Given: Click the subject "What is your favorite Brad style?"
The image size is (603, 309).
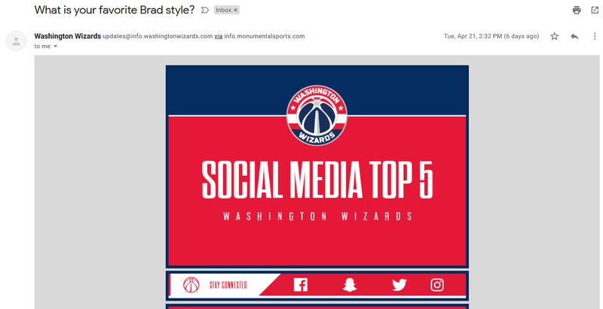Looking at the screenshot, I should 115,11.
